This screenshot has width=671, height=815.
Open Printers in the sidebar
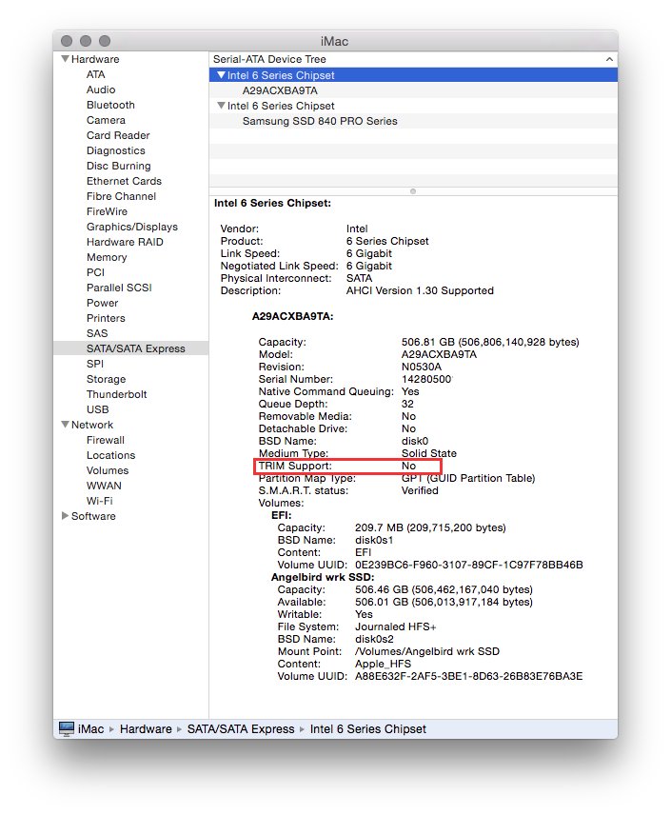point(106,318)
